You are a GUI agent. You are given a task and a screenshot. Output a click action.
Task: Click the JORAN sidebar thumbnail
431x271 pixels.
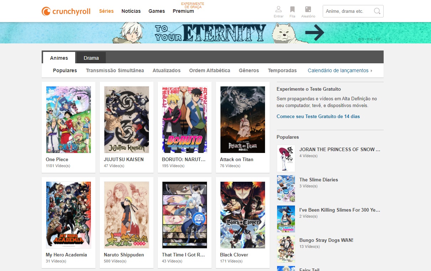coord(286,158)
